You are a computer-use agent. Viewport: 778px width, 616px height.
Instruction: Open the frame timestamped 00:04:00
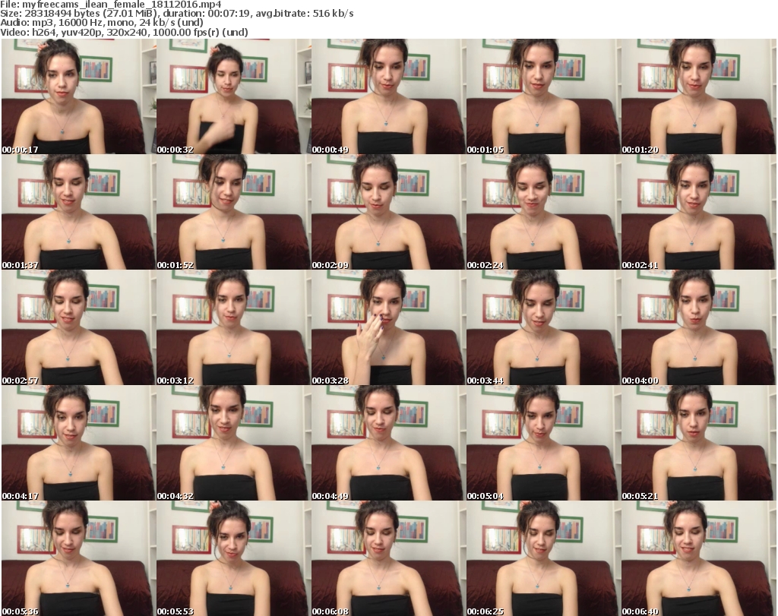click(698, 327)
